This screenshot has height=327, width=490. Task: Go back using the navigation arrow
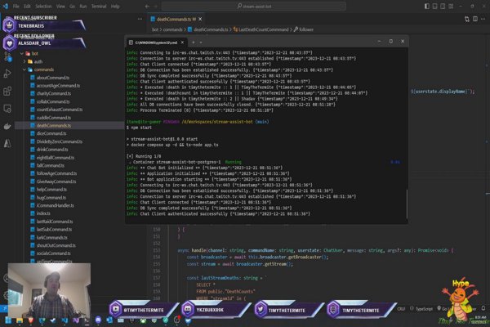pos(147,7)
